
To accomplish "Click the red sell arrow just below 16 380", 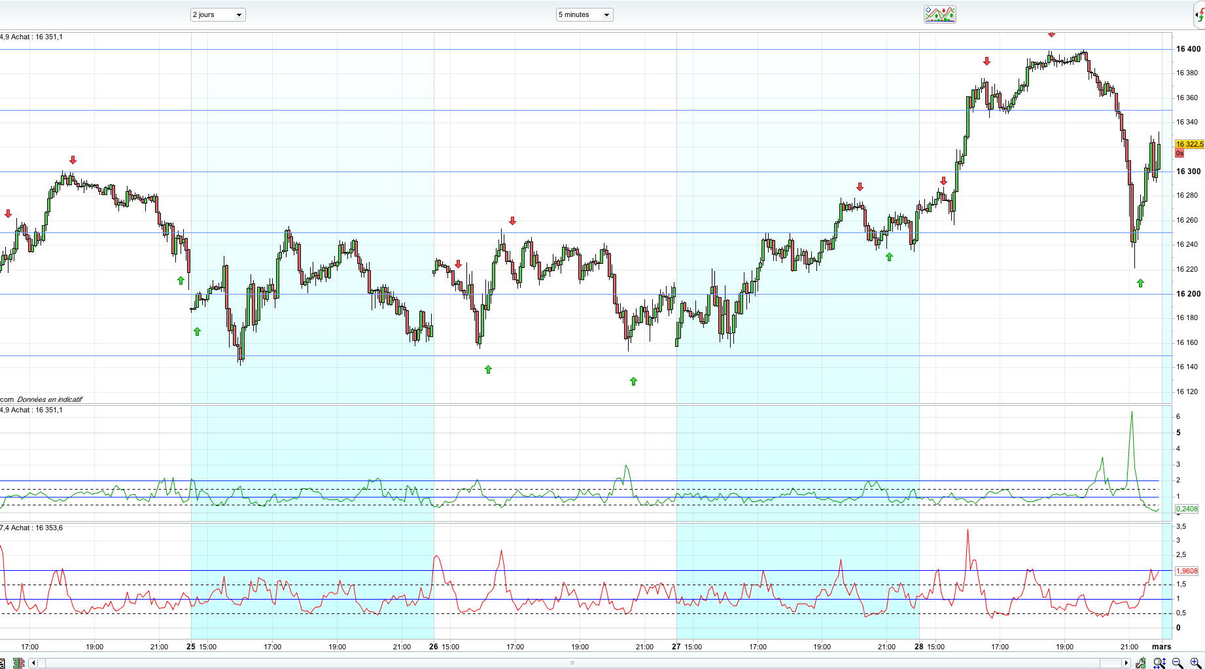I will [987, 62].
